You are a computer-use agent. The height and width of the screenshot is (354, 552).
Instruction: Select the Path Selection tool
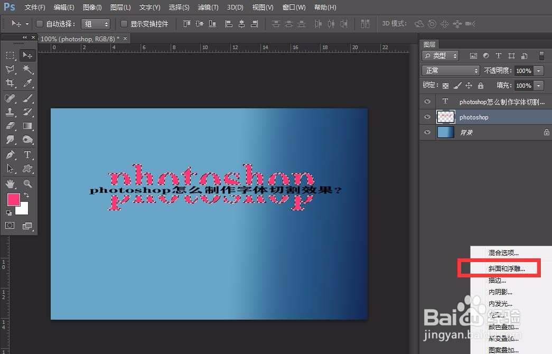pos(10,169)
